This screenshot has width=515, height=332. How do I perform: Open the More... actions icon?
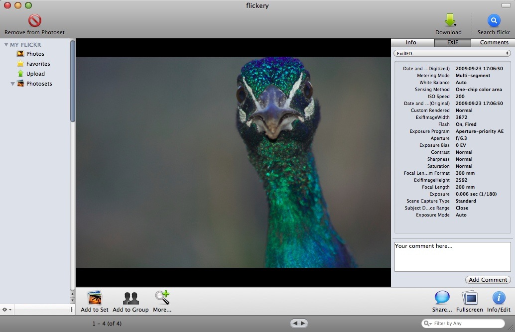(162, 297)
